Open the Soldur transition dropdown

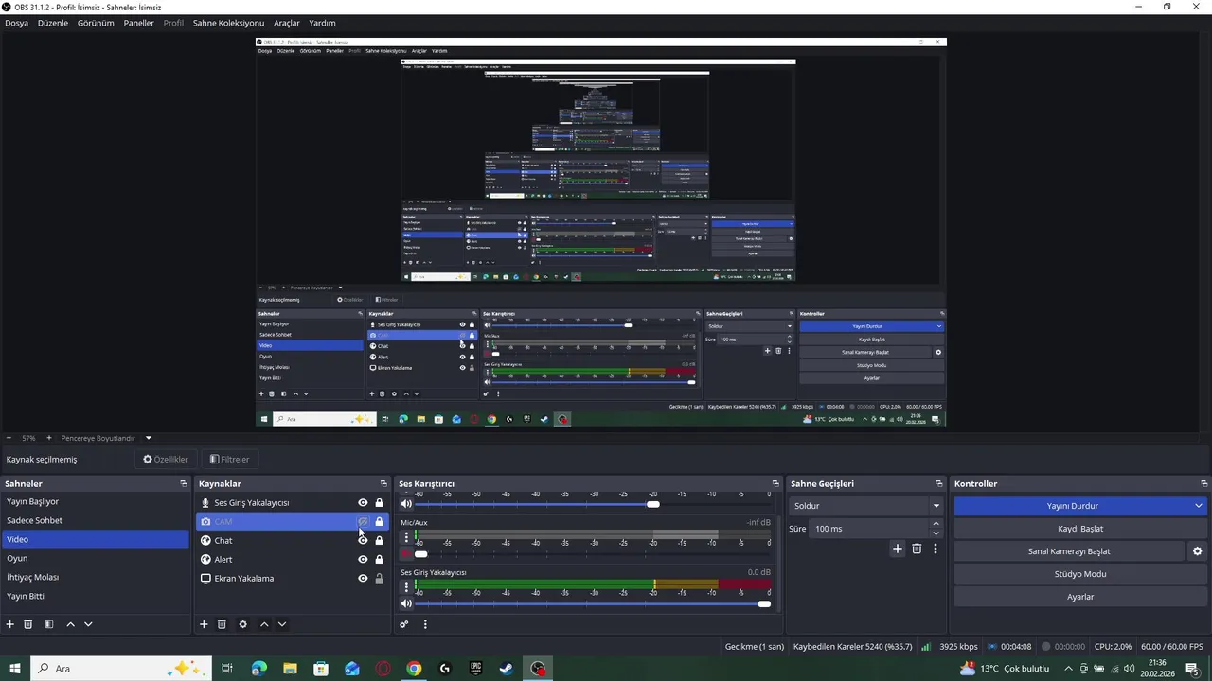coord(866,506)
